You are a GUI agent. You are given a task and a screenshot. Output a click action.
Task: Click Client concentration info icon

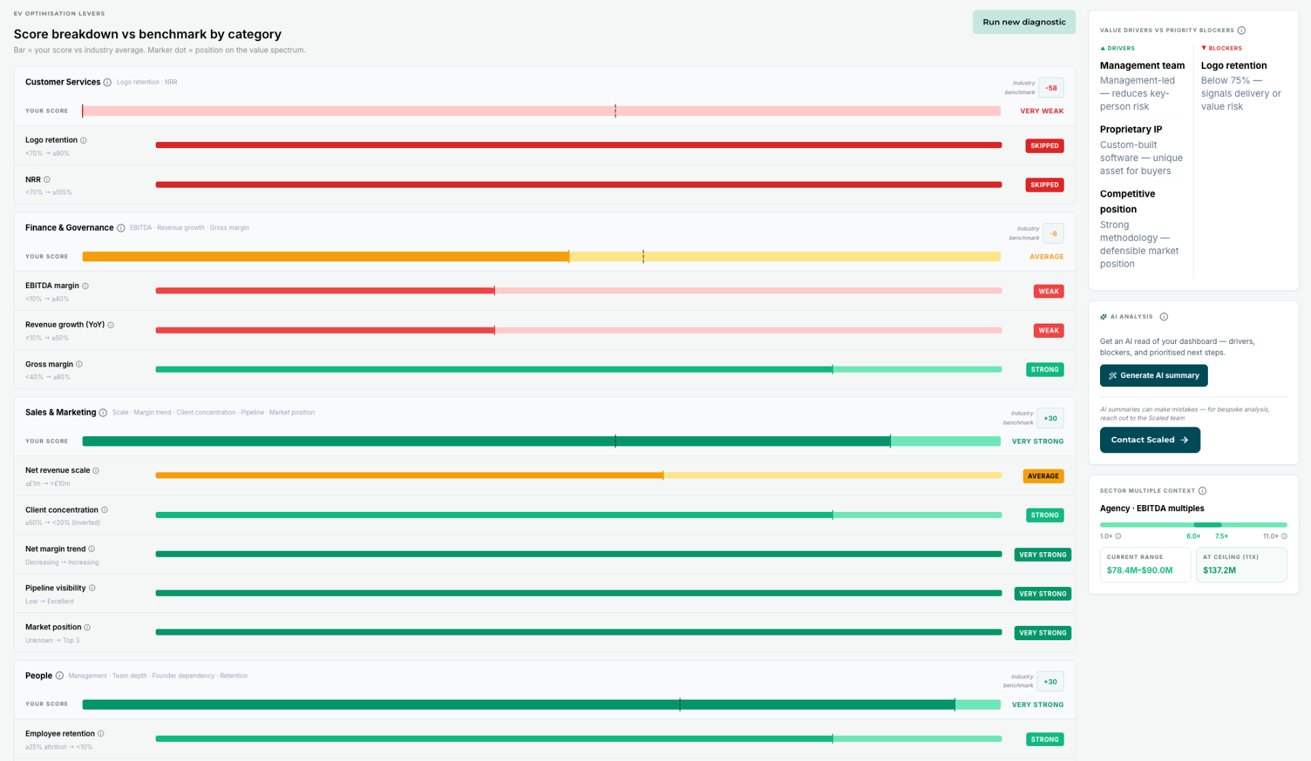click(104, 510)
